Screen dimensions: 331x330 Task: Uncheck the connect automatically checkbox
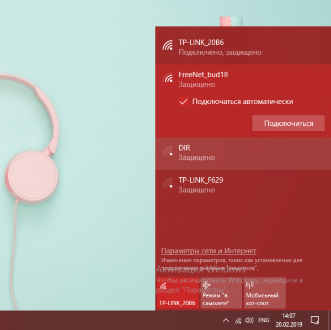[x=184, y=102]
